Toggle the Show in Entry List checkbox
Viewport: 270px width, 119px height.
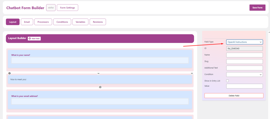[x=228, y=81]
